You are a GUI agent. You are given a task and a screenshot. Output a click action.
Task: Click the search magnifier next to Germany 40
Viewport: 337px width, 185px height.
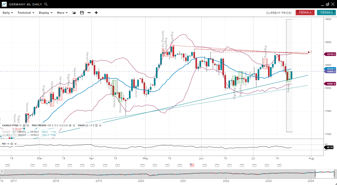pyautogui.click(x=46, y=4)
